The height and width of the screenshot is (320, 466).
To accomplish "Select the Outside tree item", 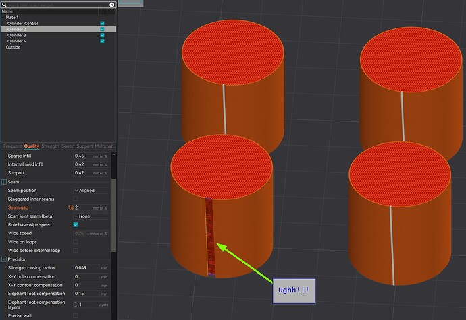I will (x=13, y=47).
